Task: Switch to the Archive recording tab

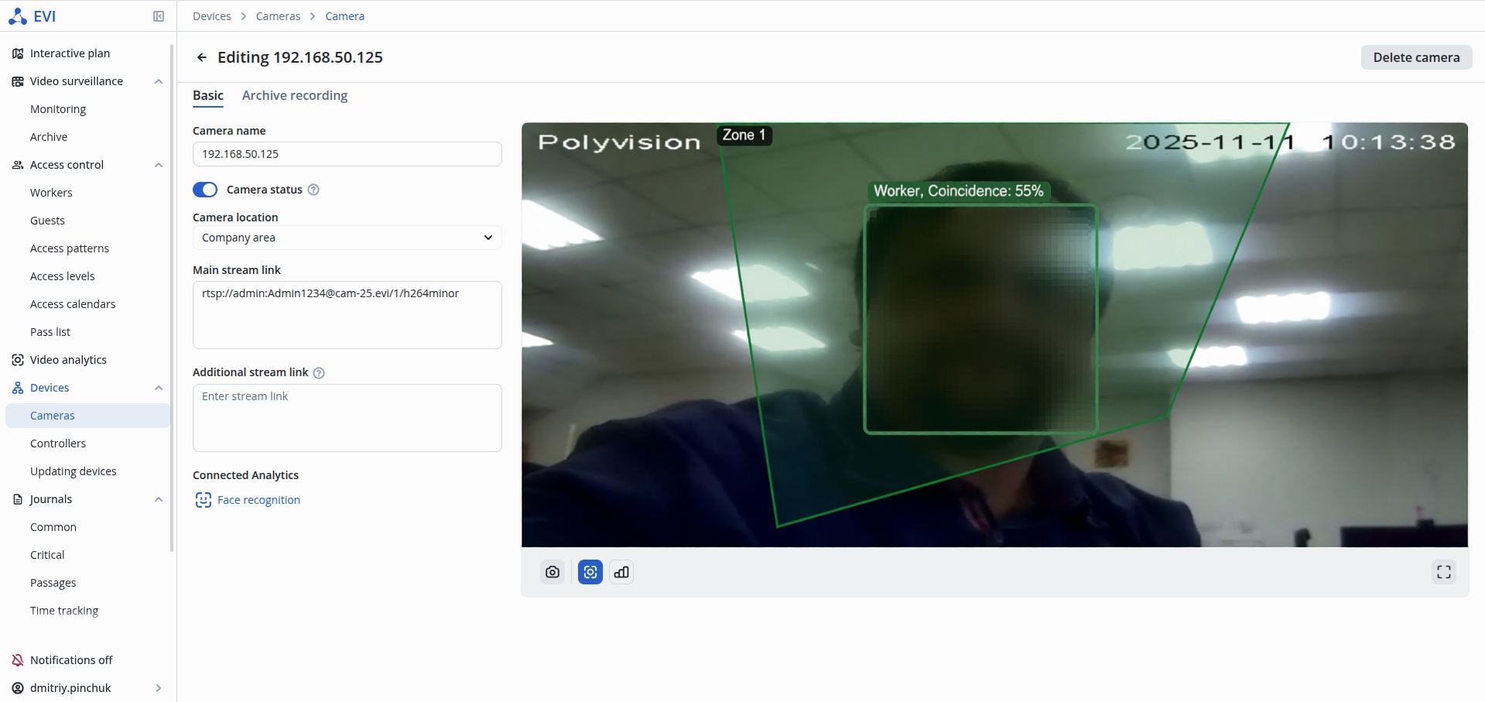Action: (x=295, y=95)
